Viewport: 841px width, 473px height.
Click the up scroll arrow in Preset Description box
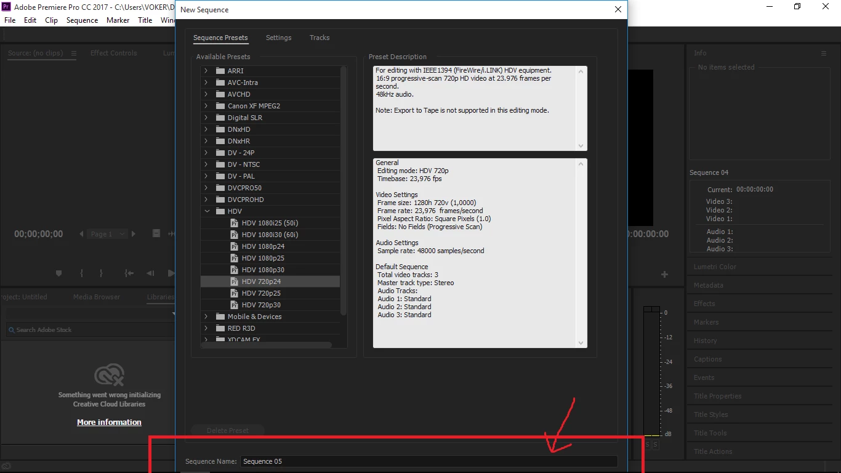581,71
